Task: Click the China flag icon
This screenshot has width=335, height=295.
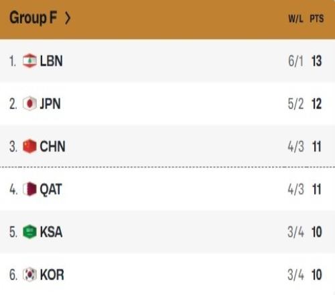Action: coord(29,146)
